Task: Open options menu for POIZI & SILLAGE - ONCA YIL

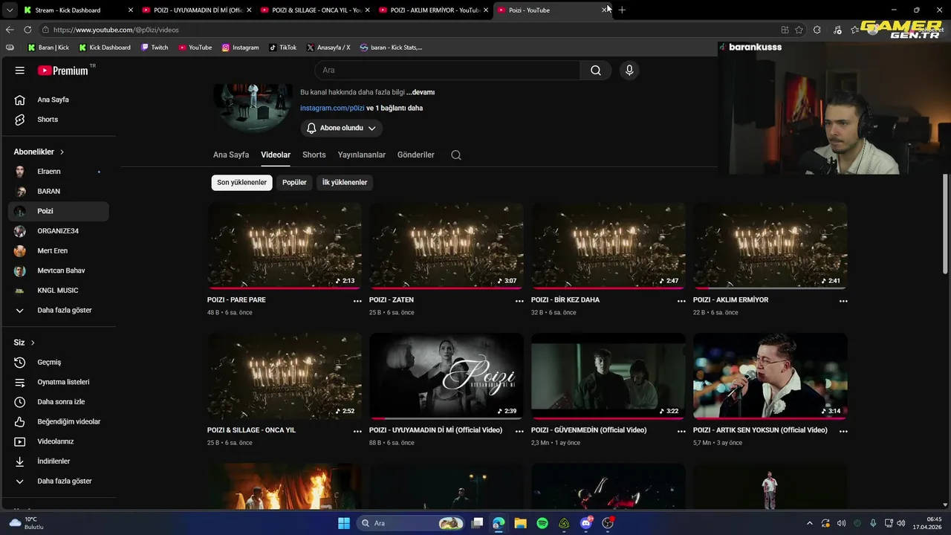Action: point(357,431)
